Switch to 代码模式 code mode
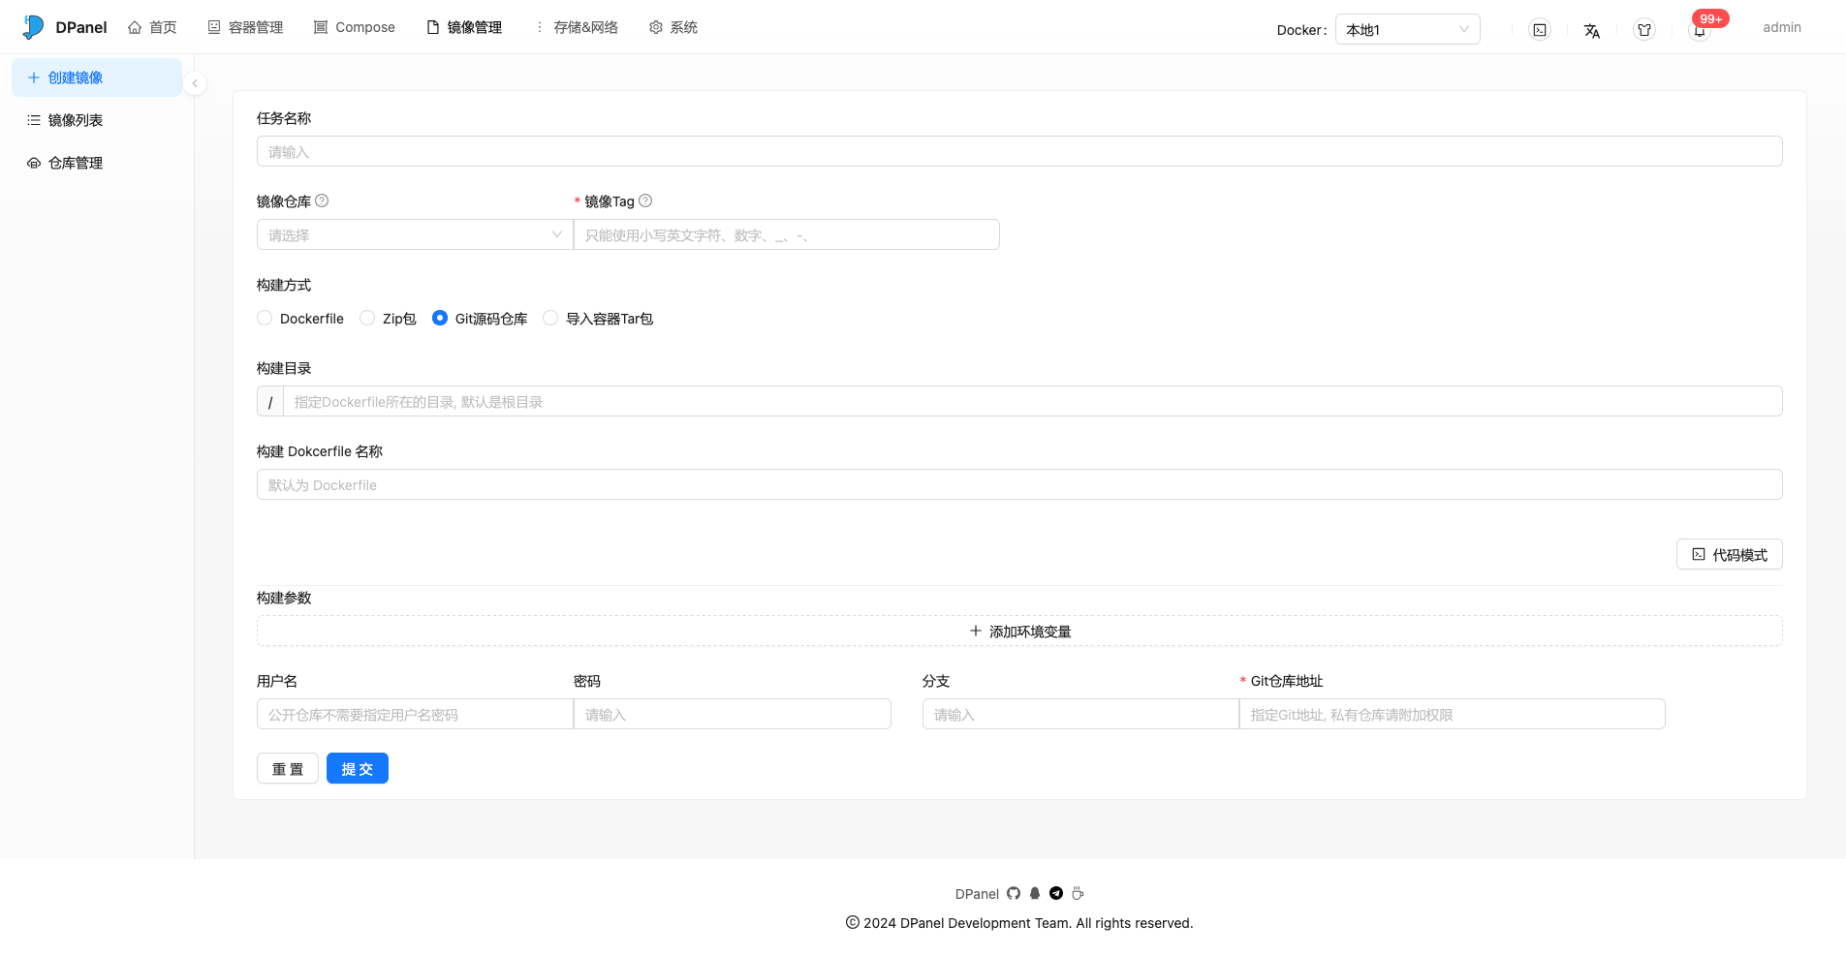This screenshot has width=1846, height=956. click(1729, 554)
